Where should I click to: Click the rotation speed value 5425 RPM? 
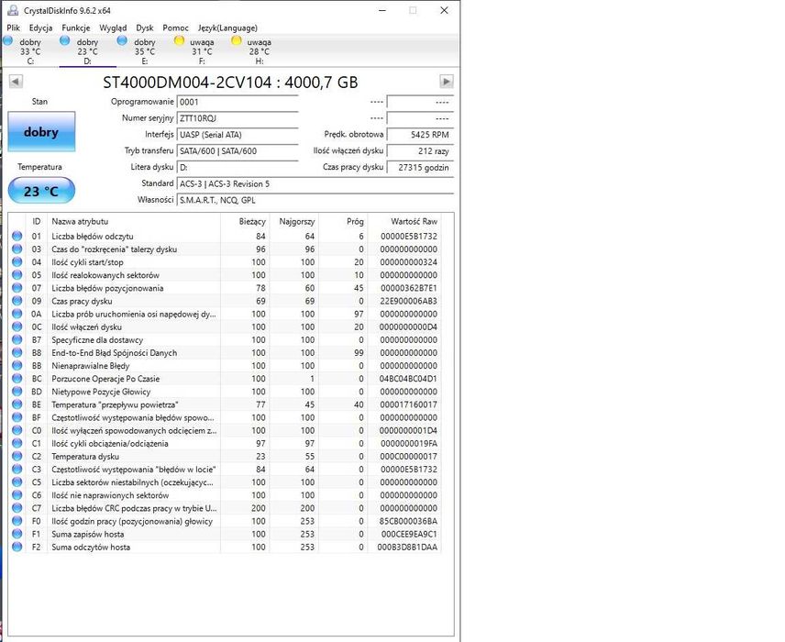click(421, 135)
